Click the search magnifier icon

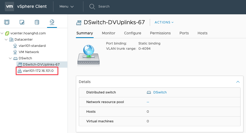[x=92, y=7]
